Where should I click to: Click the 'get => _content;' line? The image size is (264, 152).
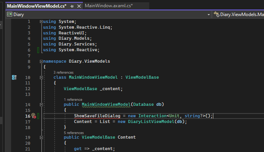point(94,149)
